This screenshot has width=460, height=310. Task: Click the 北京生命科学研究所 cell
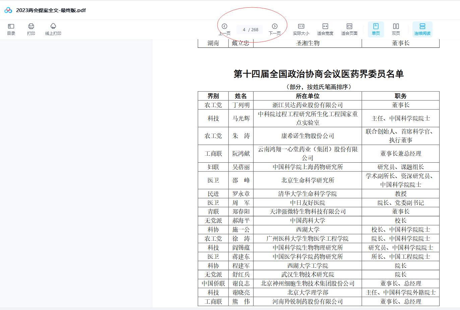coord(307,180)
